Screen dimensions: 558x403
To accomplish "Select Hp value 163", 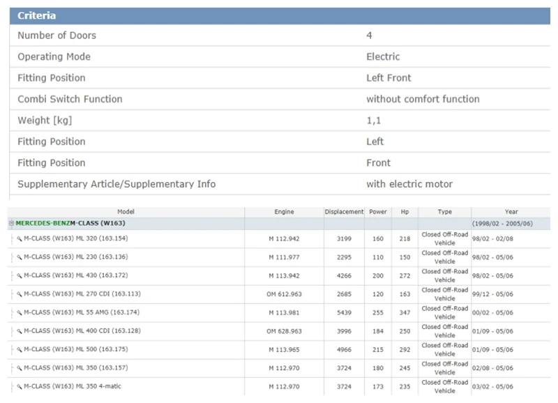I will click(x=405, y=294).
